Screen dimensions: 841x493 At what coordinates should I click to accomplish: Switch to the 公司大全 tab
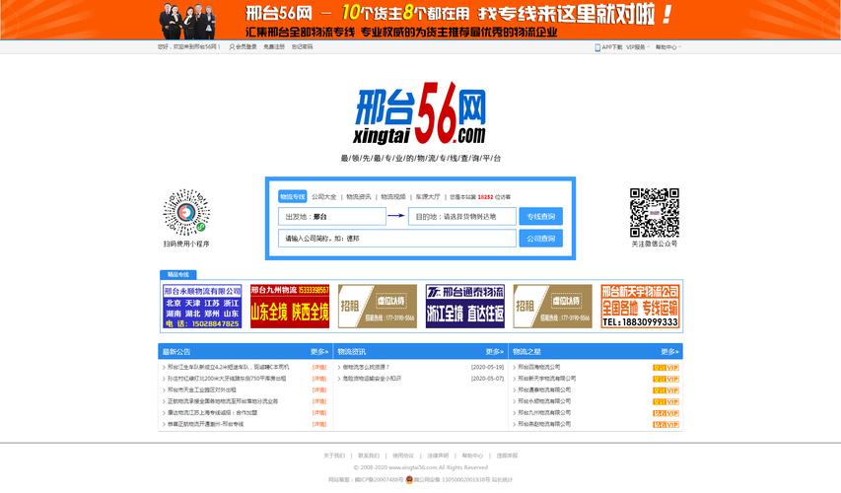pos(324,197)
